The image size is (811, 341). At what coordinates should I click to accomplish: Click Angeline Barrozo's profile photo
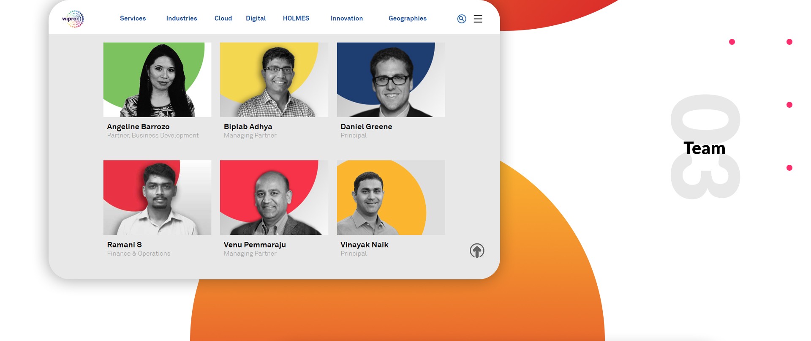[x=157, y=79]
